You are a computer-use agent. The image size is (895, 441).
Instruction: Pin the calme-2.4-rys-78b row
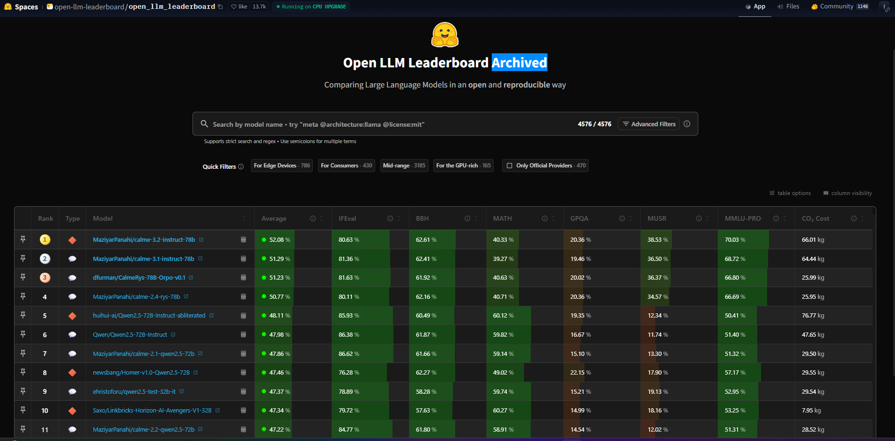[23, 296]
